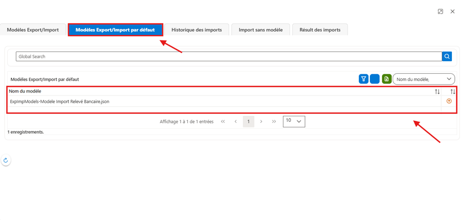464x220 pixels.
Task: Click the blue filter funnel icon
Action: pos(364,79)
